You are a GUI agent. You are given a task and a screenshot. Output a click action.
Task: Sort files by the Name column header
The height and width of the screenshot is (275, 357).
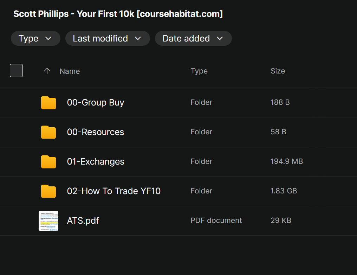[70, 71]
